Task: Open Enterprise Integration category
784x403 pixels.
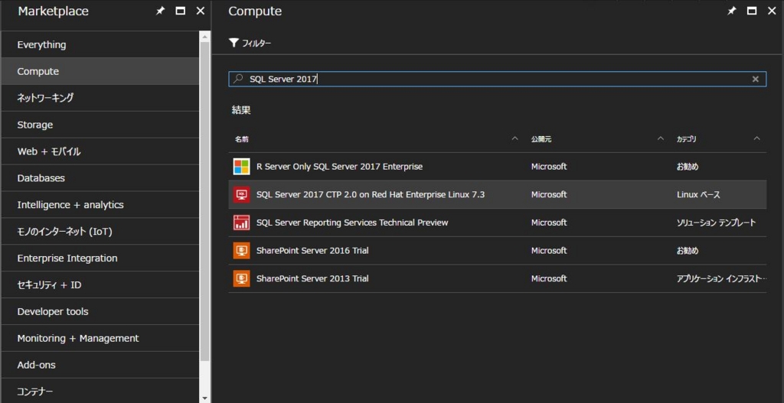Action: pyautogui.click(x=100, y=258)
